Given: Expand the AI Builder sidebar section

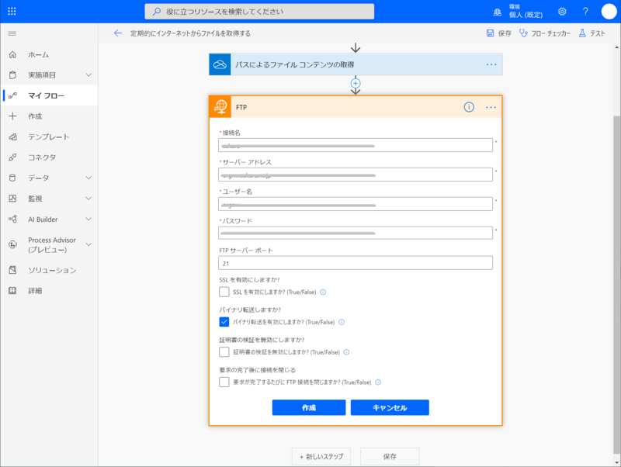Looking at the screenshot, I should tap(88, 219).
